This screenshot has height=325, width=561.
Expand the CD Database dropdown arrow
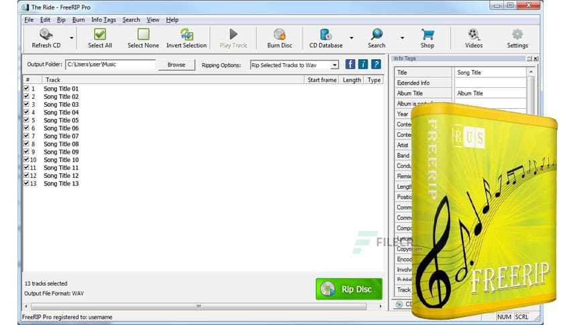click(x=352, y=38)
